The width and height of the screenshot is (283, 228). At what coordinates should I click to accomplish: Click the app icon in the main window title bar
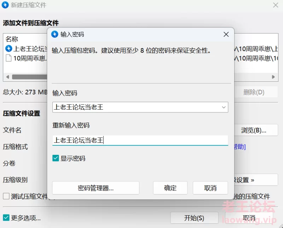click(x=5, y=5)
